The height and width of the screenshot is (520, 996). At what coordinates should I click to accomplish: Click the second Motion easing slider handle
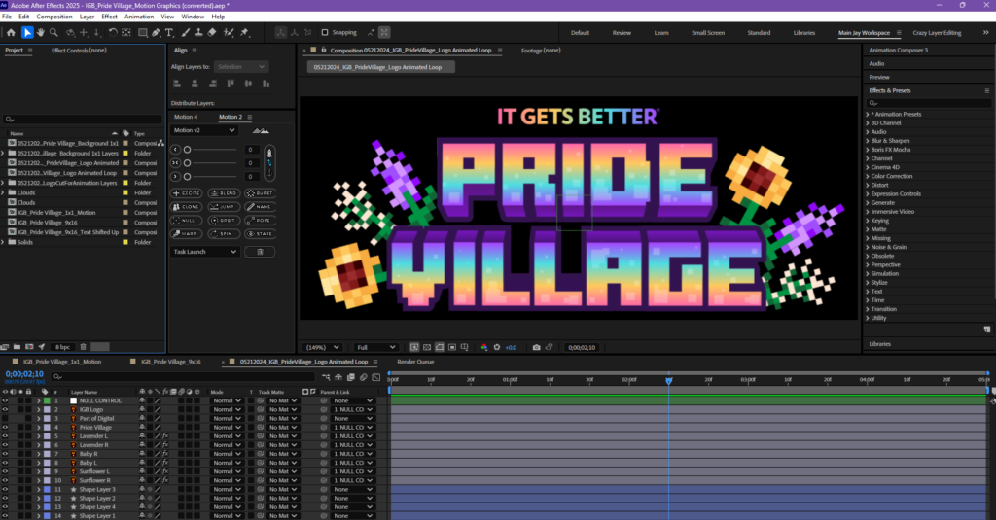(187, 163)
